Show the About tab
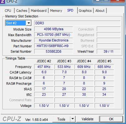The width and height of the screenshot is (126, 124). coord(100,11)
